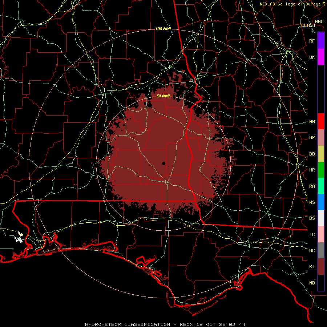Screen dimensions: 327x327
Task: Click the UK legend label
Action: click(x=312, y=57)
